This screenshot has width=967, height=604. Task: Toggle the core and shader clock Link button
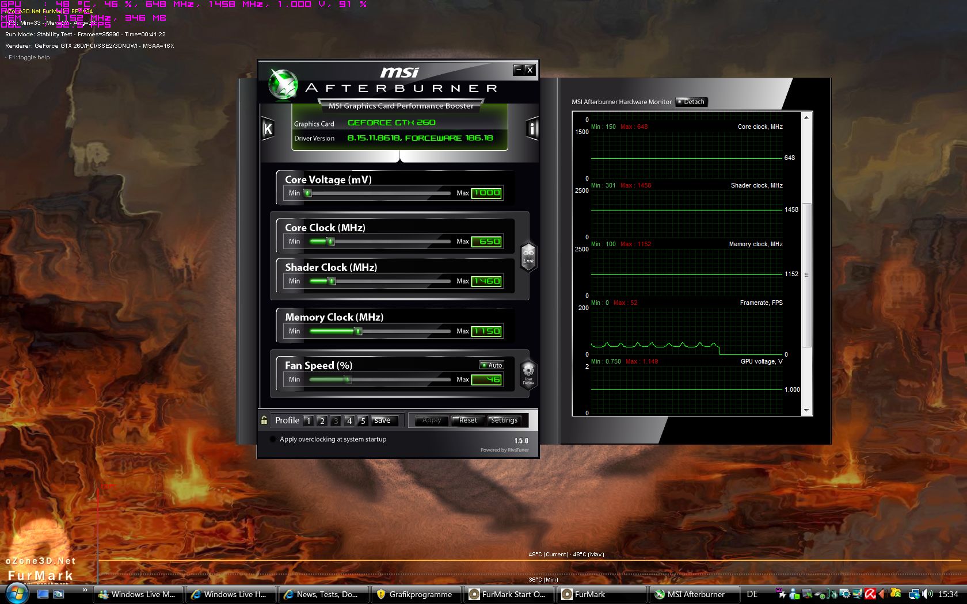528,257
